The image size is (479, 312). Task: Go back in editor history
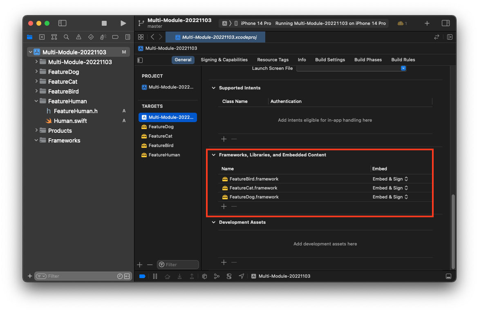[x=152, y=37]
